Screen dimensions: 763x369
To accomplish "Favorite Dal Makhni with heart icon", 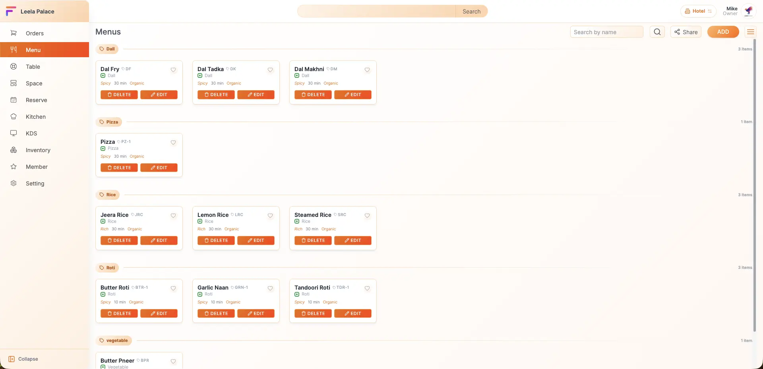I will pos(367,70).
